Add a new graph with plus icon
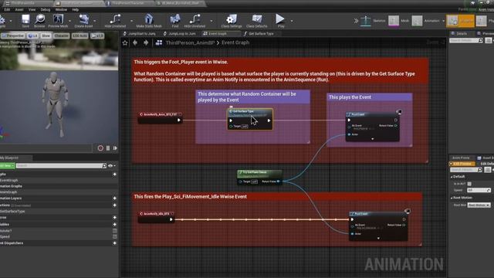 pos(115,175)
